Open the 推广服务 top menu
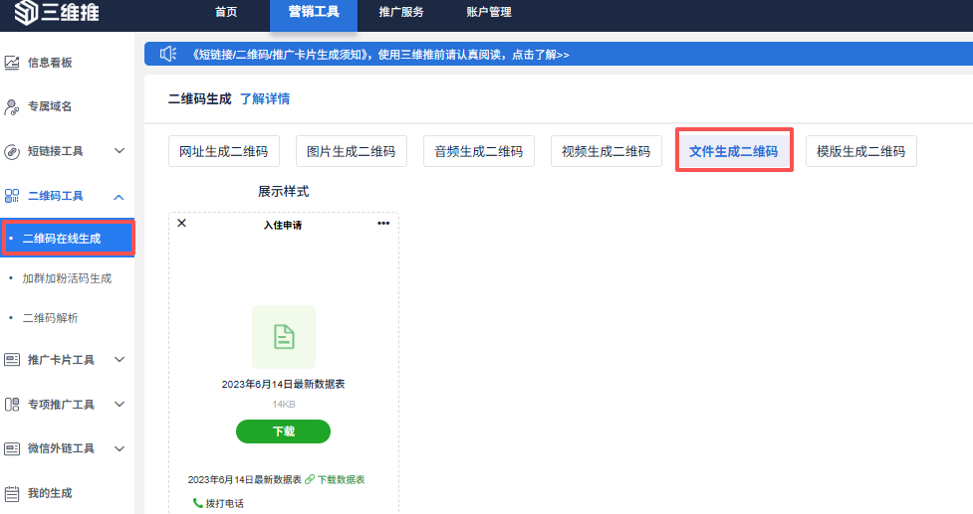The image size is (973, 514). 401,13
